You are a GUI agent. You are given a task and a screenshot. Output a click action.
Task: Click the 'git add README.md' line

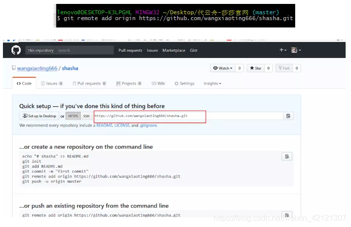pos(42,166)
